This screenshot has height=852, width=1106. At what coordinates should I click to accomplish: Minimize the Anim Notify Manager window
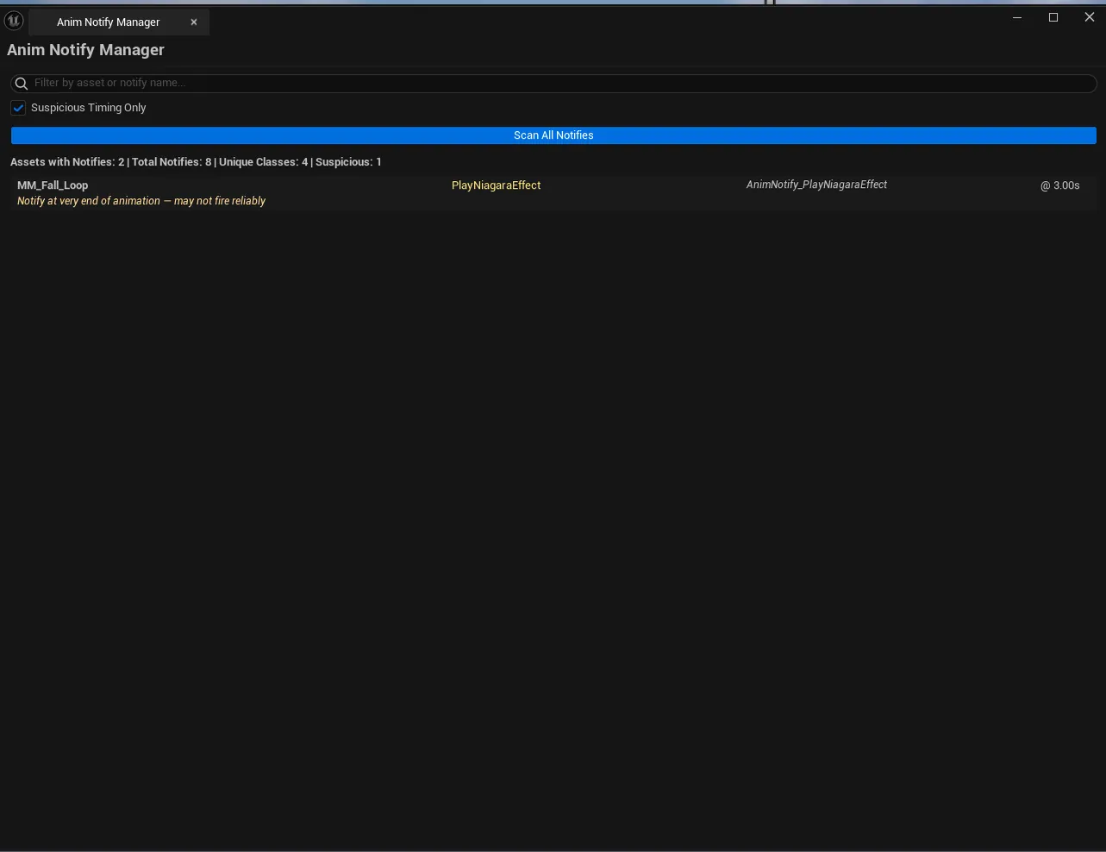[1017, 17]
